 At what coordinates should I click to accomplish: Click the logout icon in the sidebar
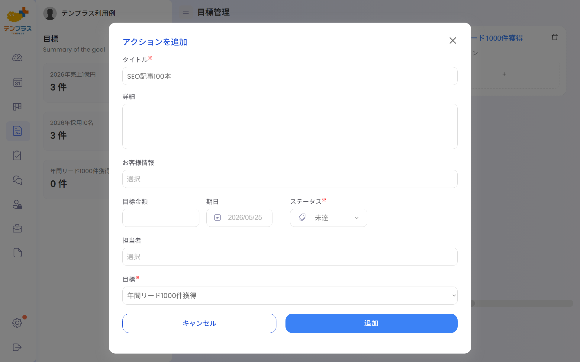pos(17,347)
